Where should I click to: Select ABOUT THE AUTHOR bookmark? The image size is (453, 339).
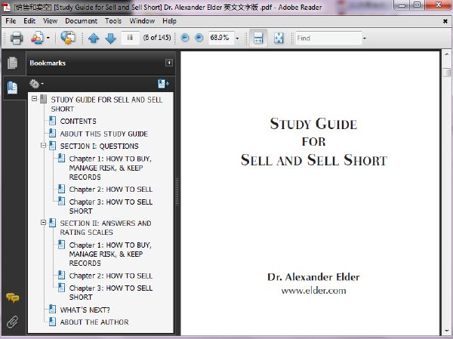tap(94, 322)
